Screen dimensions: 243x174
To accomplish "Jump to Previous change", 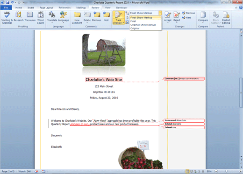I will (188, 13).
